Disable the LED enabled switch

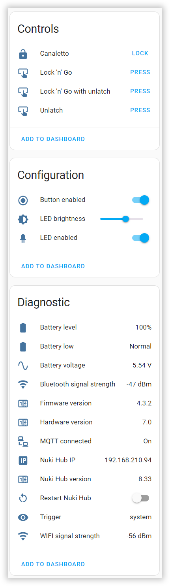click(x=141, y=238)
